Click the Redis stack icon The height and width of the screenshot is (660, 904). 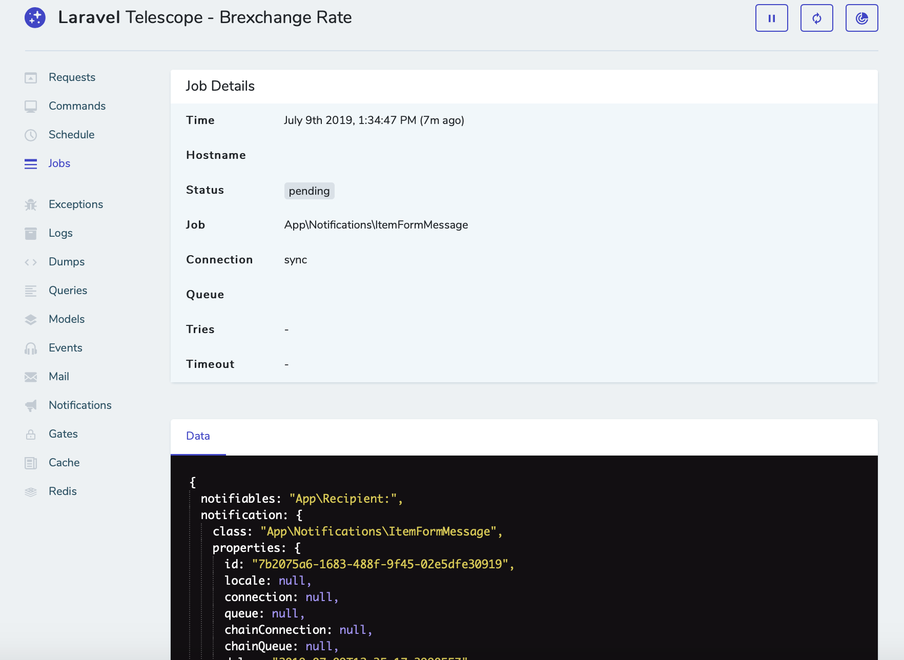tap(31, 492)
